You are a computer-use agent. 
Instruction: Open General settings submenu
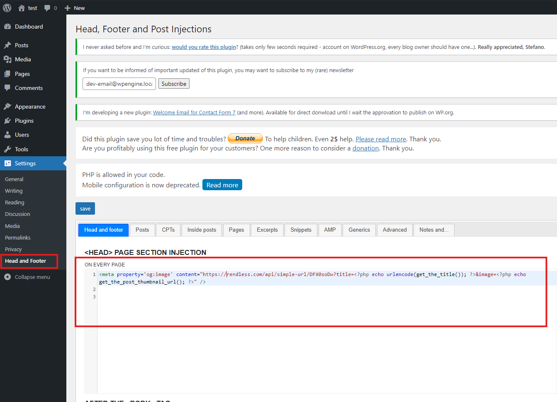pyautogui.click(x=14, y=179)
